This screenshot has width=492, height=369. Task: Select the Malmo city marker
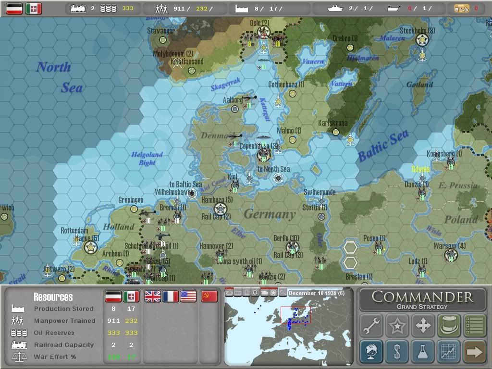click(x=293, y=139)
